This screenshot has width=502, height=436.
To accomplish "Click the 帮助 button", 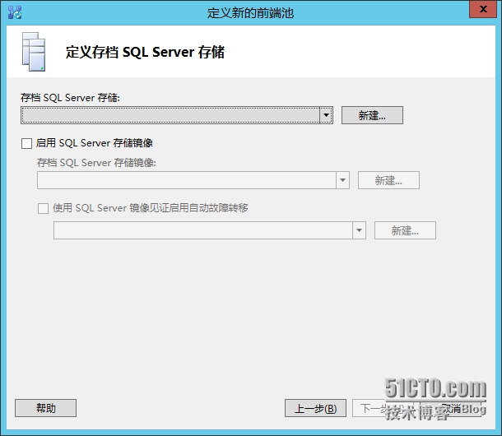I will click(45, 408).
